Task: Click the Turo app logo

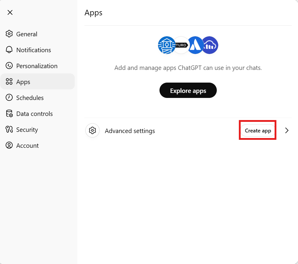Action: 181,45
